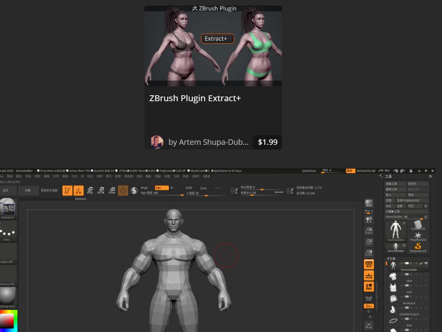Toggle the Mrgb mode button
Screen dimensions: 442x332
point(144,188)
